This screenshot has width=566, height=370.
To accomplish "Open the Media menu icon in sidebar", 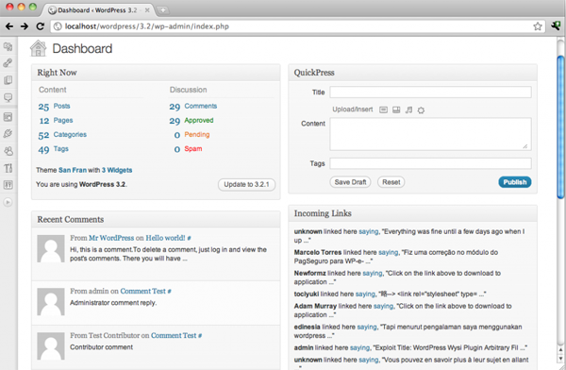I will click(x=8, y=46).
